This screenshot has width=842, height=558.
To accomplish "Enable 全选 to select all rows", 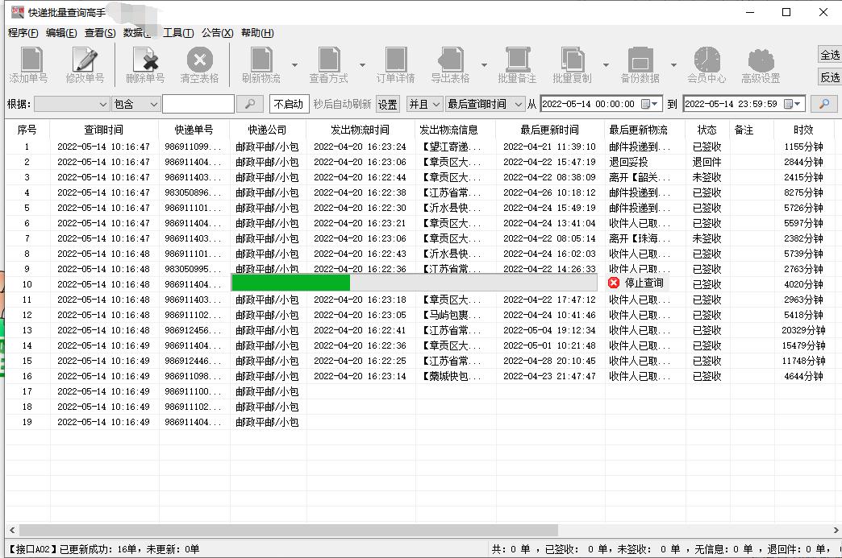I will coord(827,56).
